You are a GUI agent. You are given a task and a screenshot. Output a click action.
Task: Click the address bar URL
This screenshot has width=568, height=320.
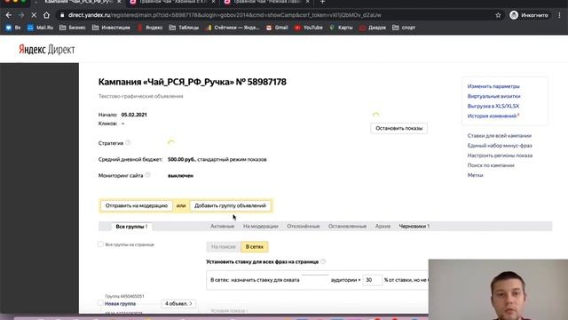(225, 15)
